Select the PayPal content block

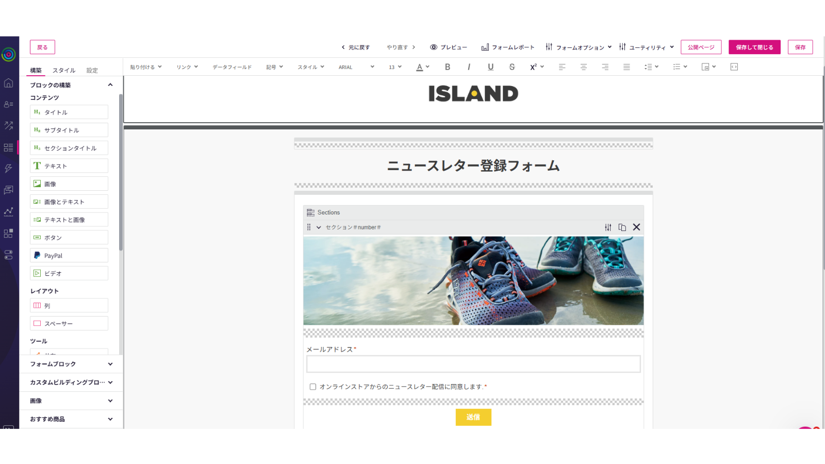coord(69,255)
